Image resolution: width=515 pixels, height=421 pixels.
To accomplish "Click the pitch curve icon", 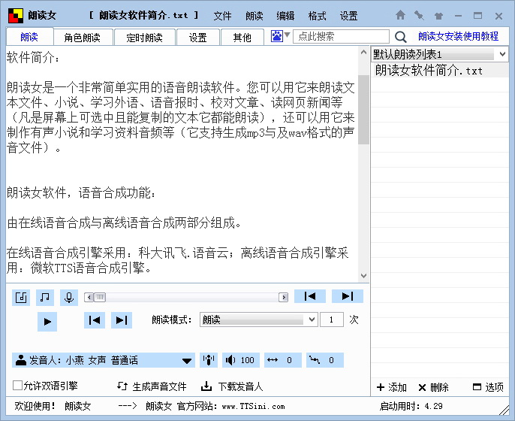I will [x=315, y=360].
